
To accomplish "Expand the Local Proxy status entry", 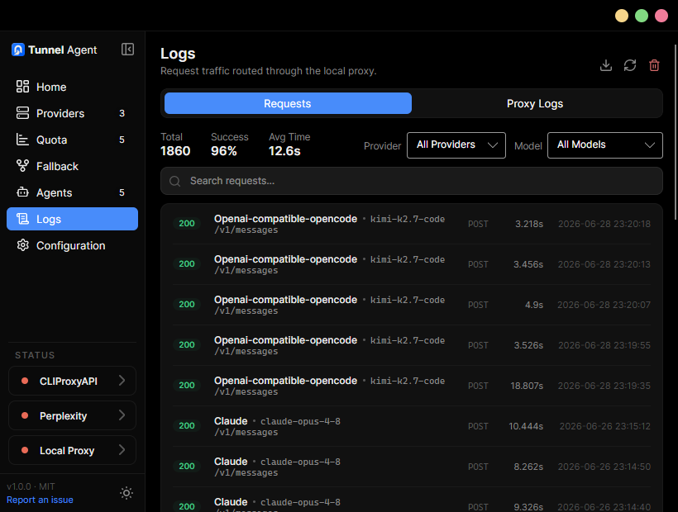I will [x=72, y=450].
